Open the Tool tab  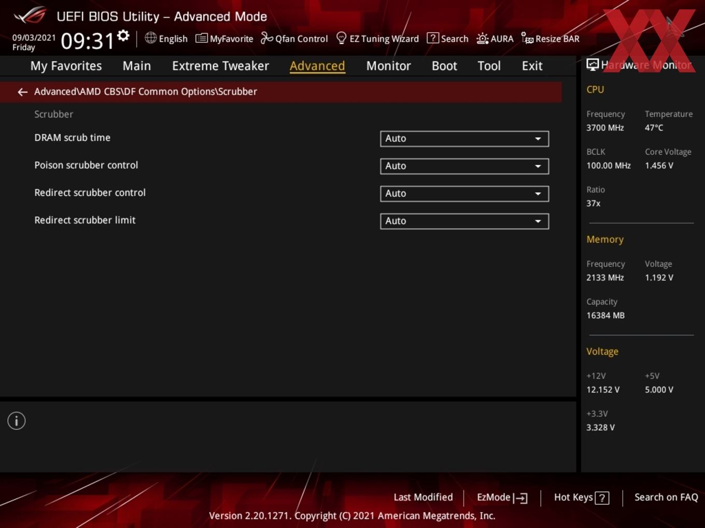coord(489,66)
